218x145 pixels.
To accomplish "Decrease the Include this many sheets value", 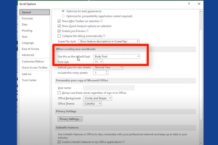I will (x=106, y=74).
